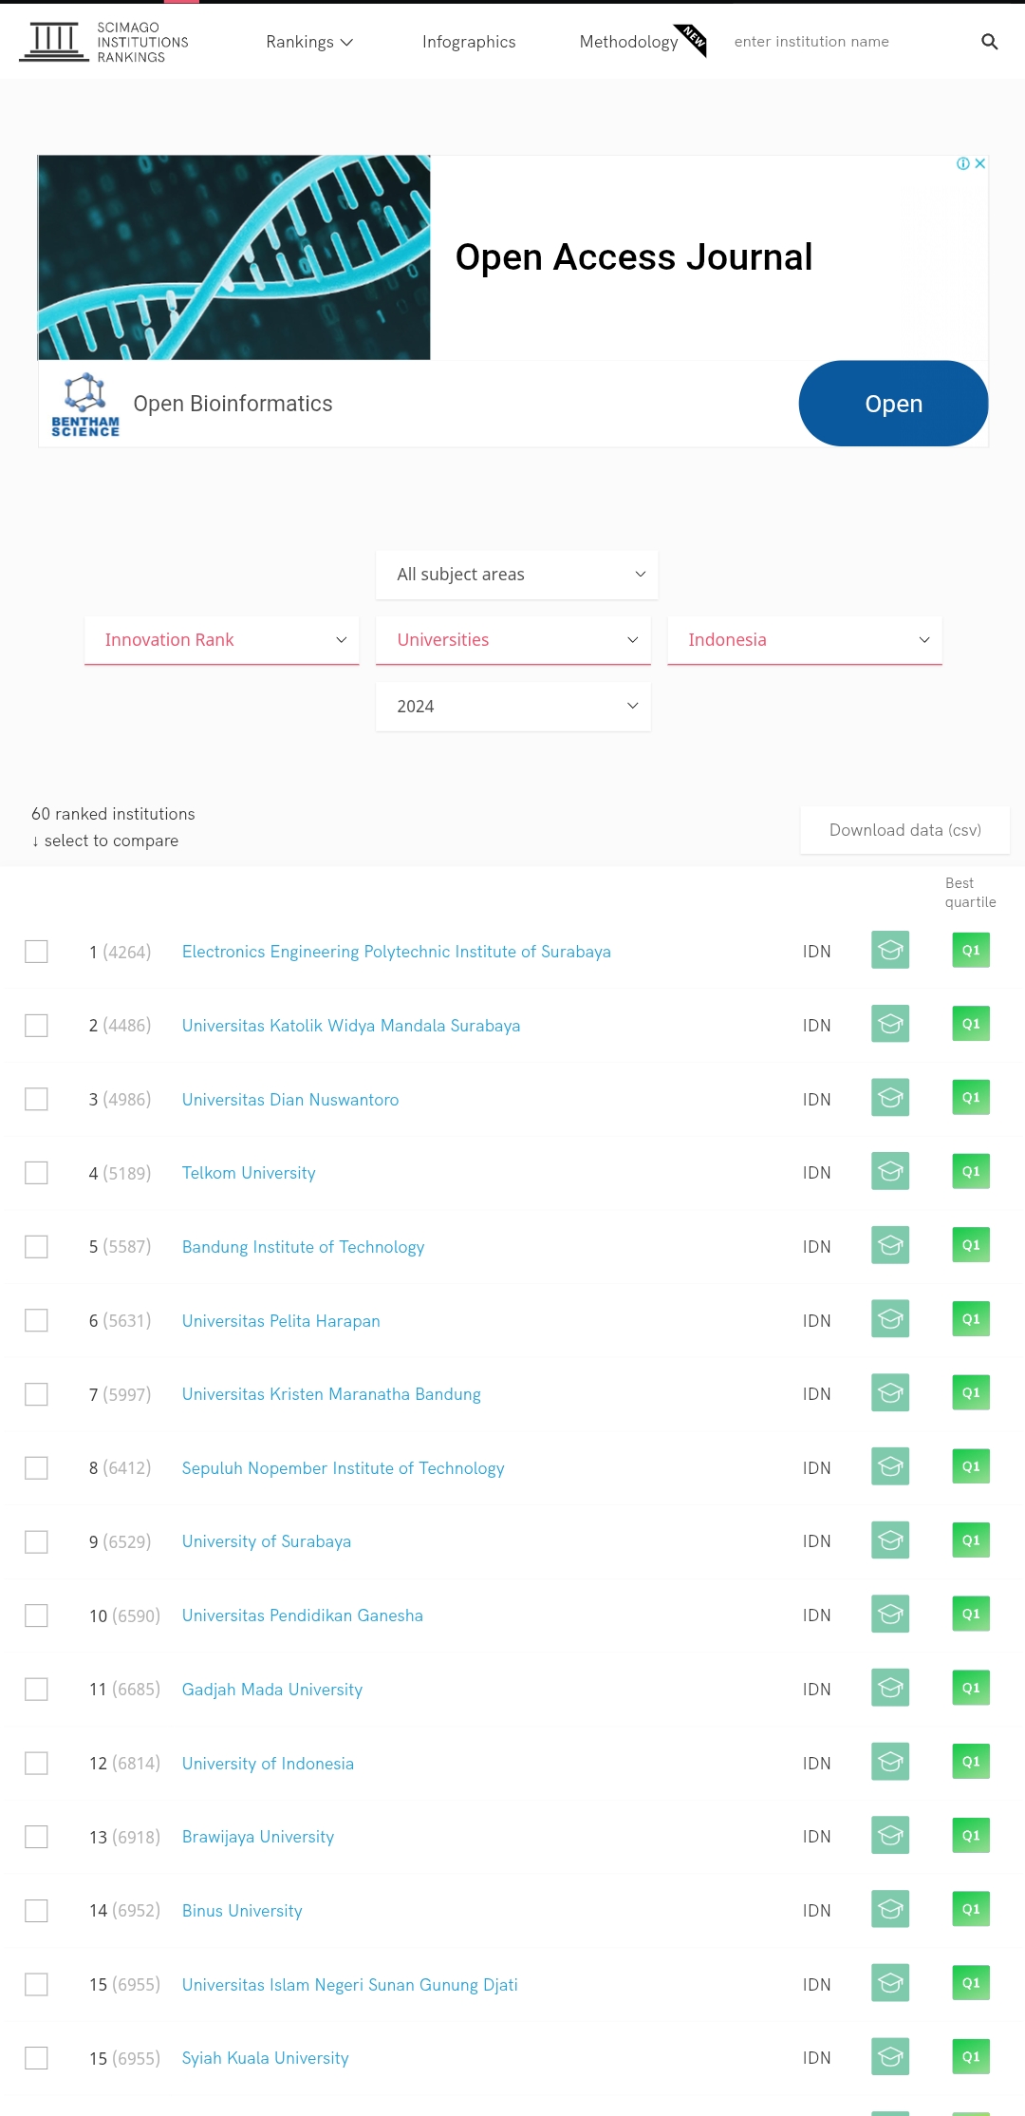This screenshot has height=2116, width=1025.
Task: Click the Scimago Institutions Rankings logo
Action: coord(104,42)
